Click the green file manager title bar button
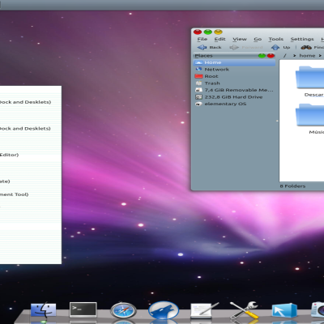Image resolution: width=324 pixels, height=324 pixels. click(208, 32)
